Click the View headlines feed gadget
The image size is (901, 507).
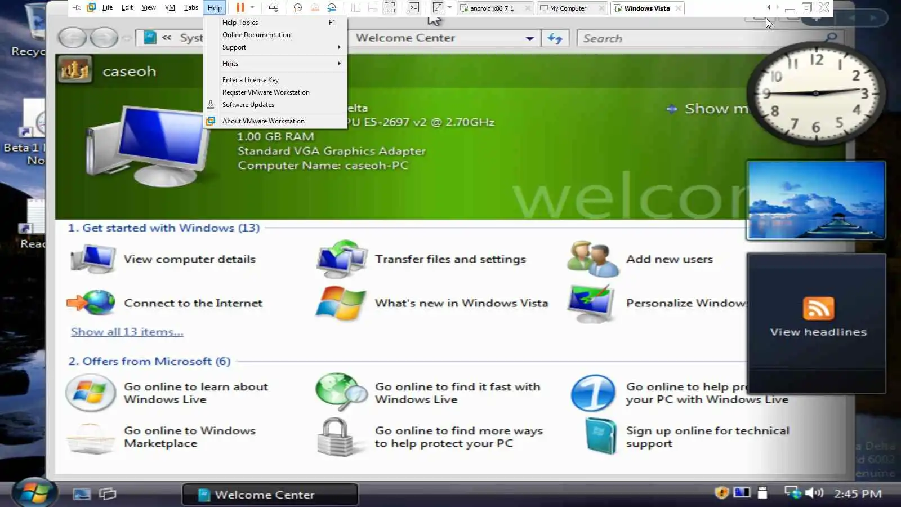(817, 323)
